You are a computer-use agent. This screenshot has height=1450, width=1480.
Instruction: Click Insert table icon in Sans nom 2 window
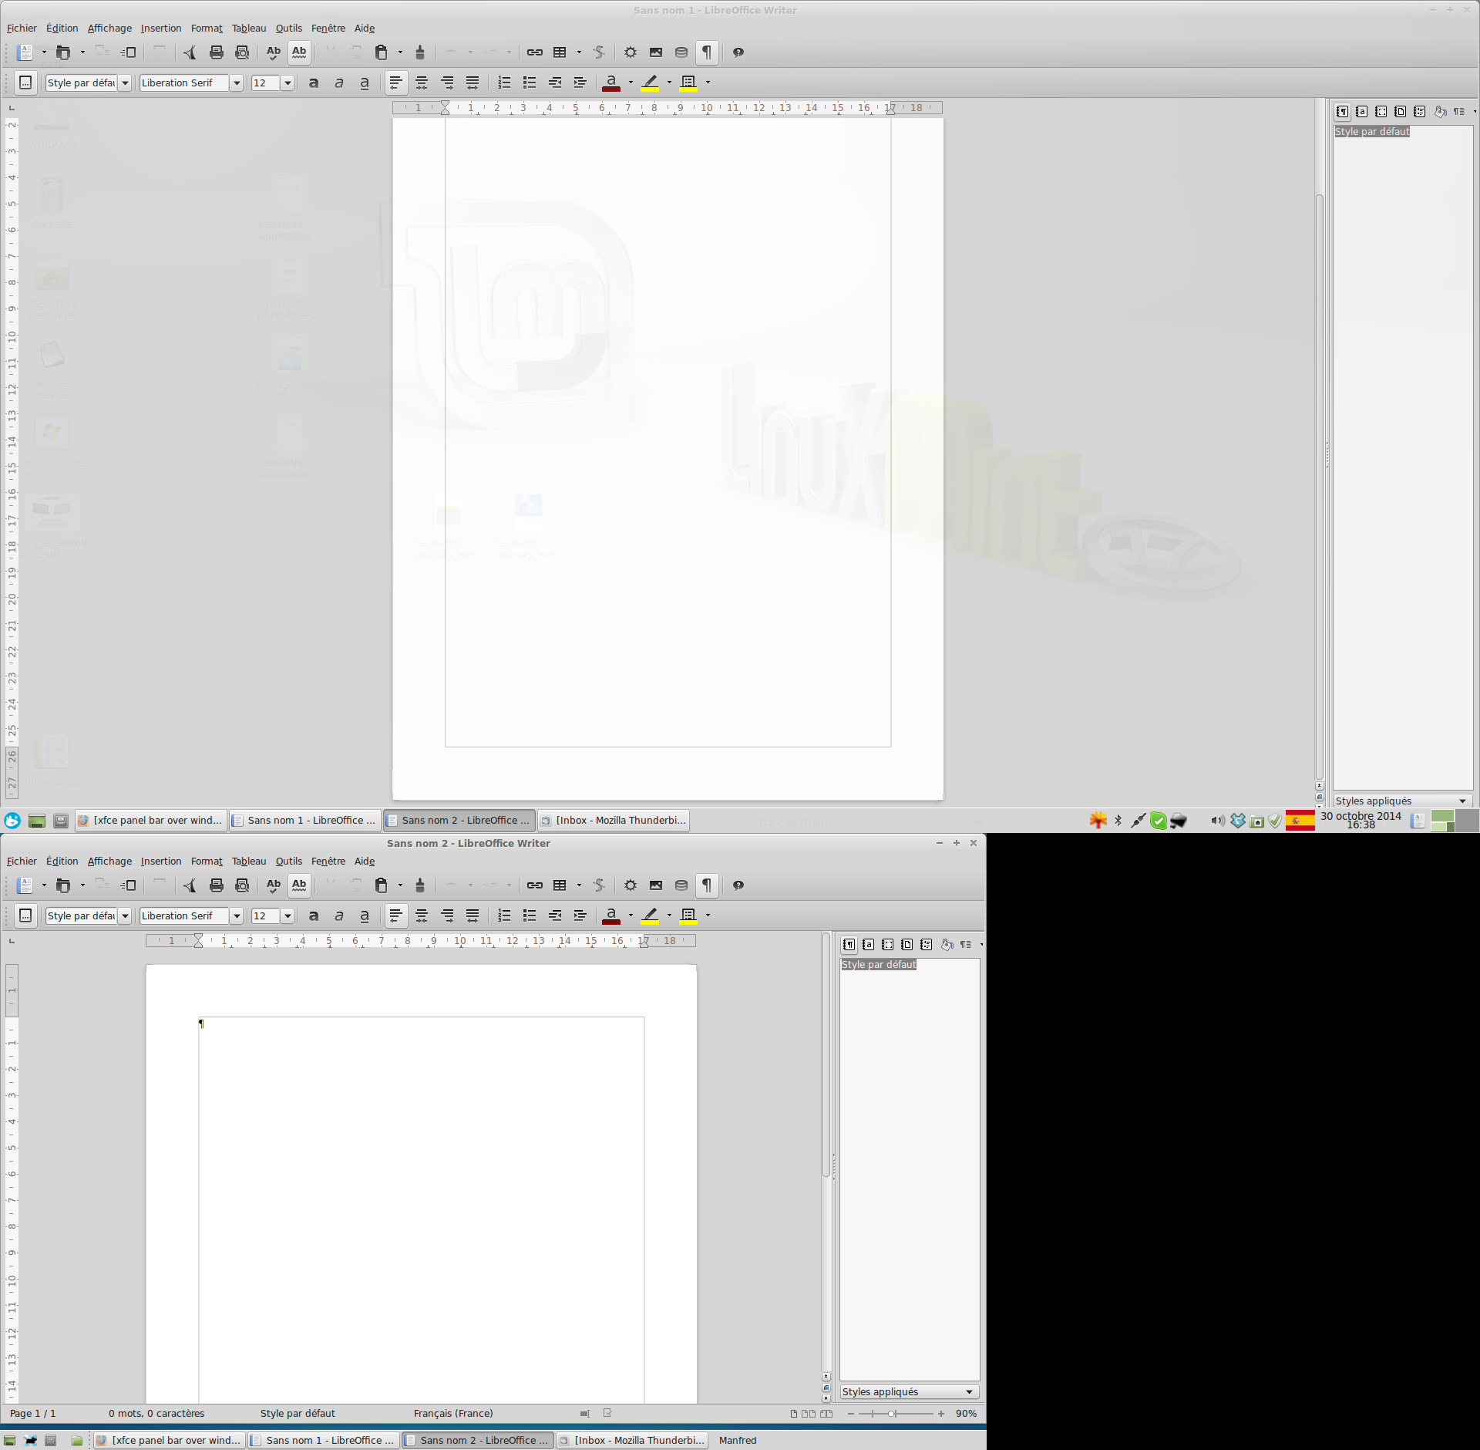560,885
